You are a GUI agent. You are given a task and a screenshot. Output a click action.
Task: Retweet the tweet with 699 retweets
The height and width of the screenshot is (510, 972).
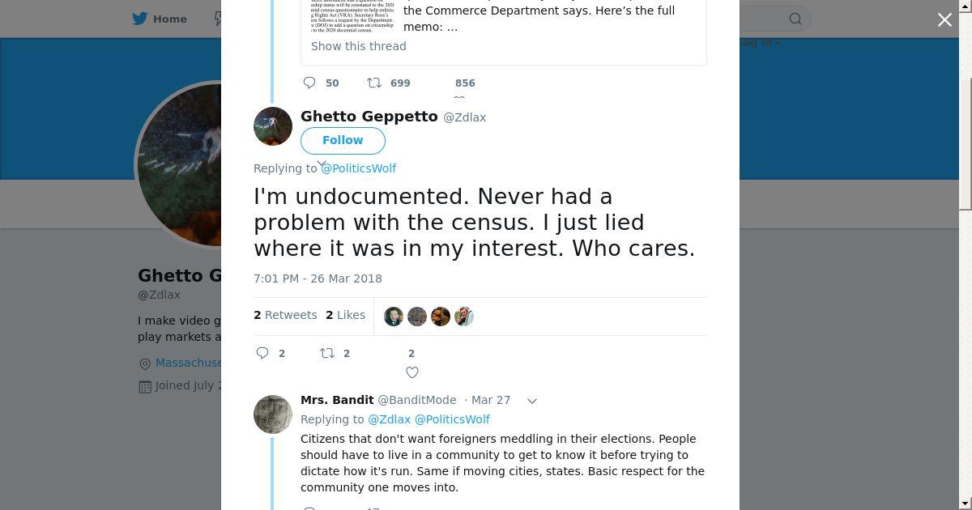374,83
